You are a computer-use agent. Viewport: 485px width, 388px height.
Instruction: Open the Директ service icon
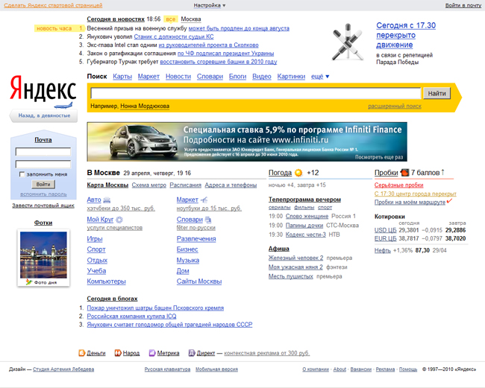click(x=192, y=353)
